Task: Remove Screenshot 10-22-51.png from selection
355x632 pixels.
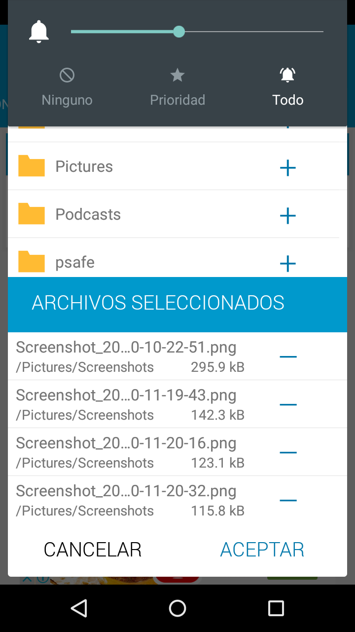Action: [x=288, y=356]
